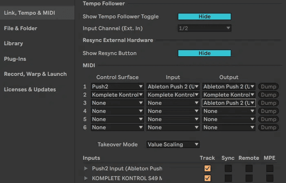This screenshot has width=286, height=183.
Task: Enable Sync for KOMPLETE KONTROL S49
Action: click(228, 178)
